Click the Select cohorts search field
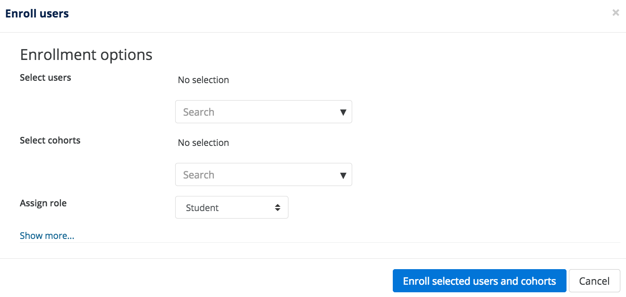 pos(263,175)
